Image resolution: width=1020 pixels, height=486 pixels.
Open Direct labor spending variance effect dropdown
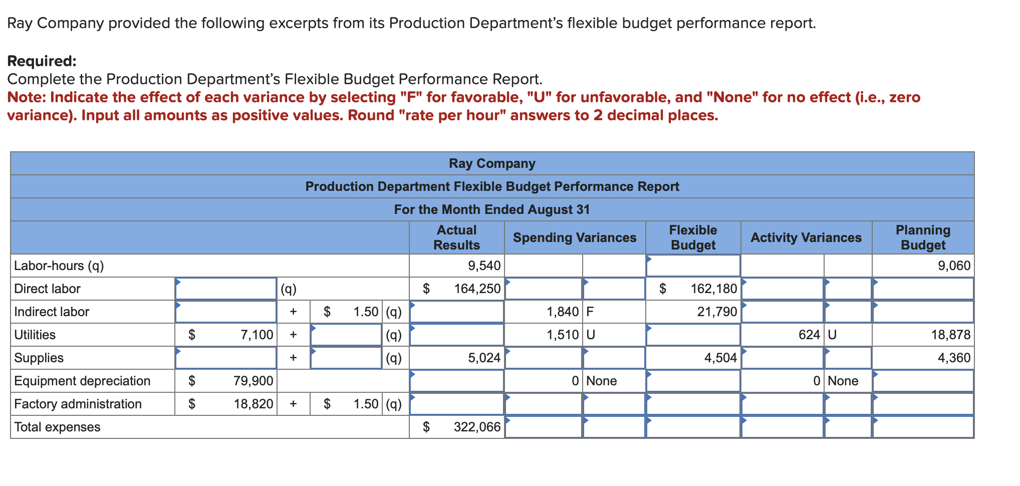614,289
